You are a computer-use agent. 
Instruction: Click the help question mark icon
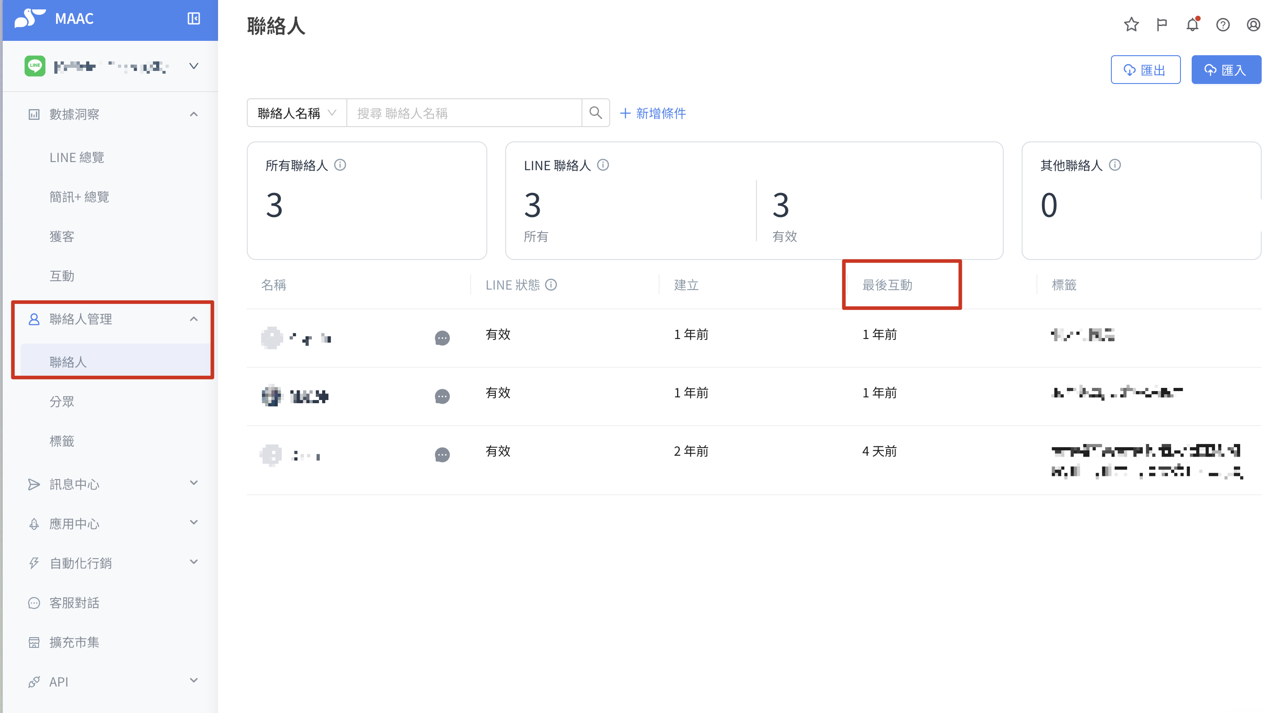click(1222, 24)
